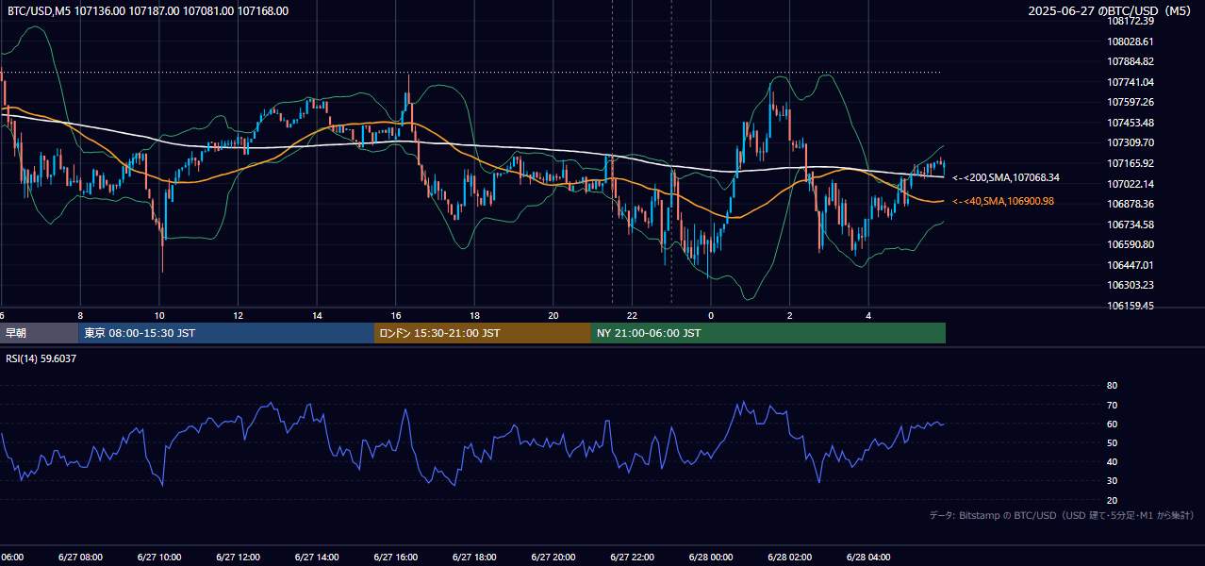Image resolution: width=1205 pixels, height=566 pixels.
Task: Click hour label 8 under the candlestick chart
Action: pyautogui.click(x=80, y=316)
